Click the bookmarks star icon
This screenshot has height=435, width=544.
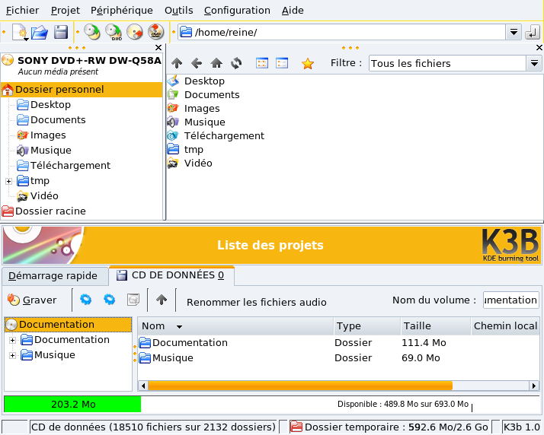point(308,64)
